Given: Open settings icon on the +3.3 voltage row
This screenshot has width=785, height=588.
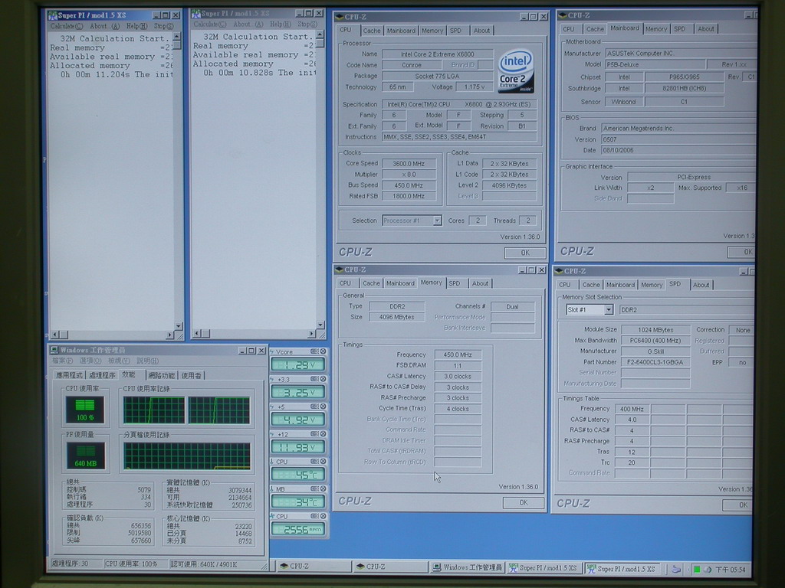Looking at the screenshot, I should (x=314, y=379).
